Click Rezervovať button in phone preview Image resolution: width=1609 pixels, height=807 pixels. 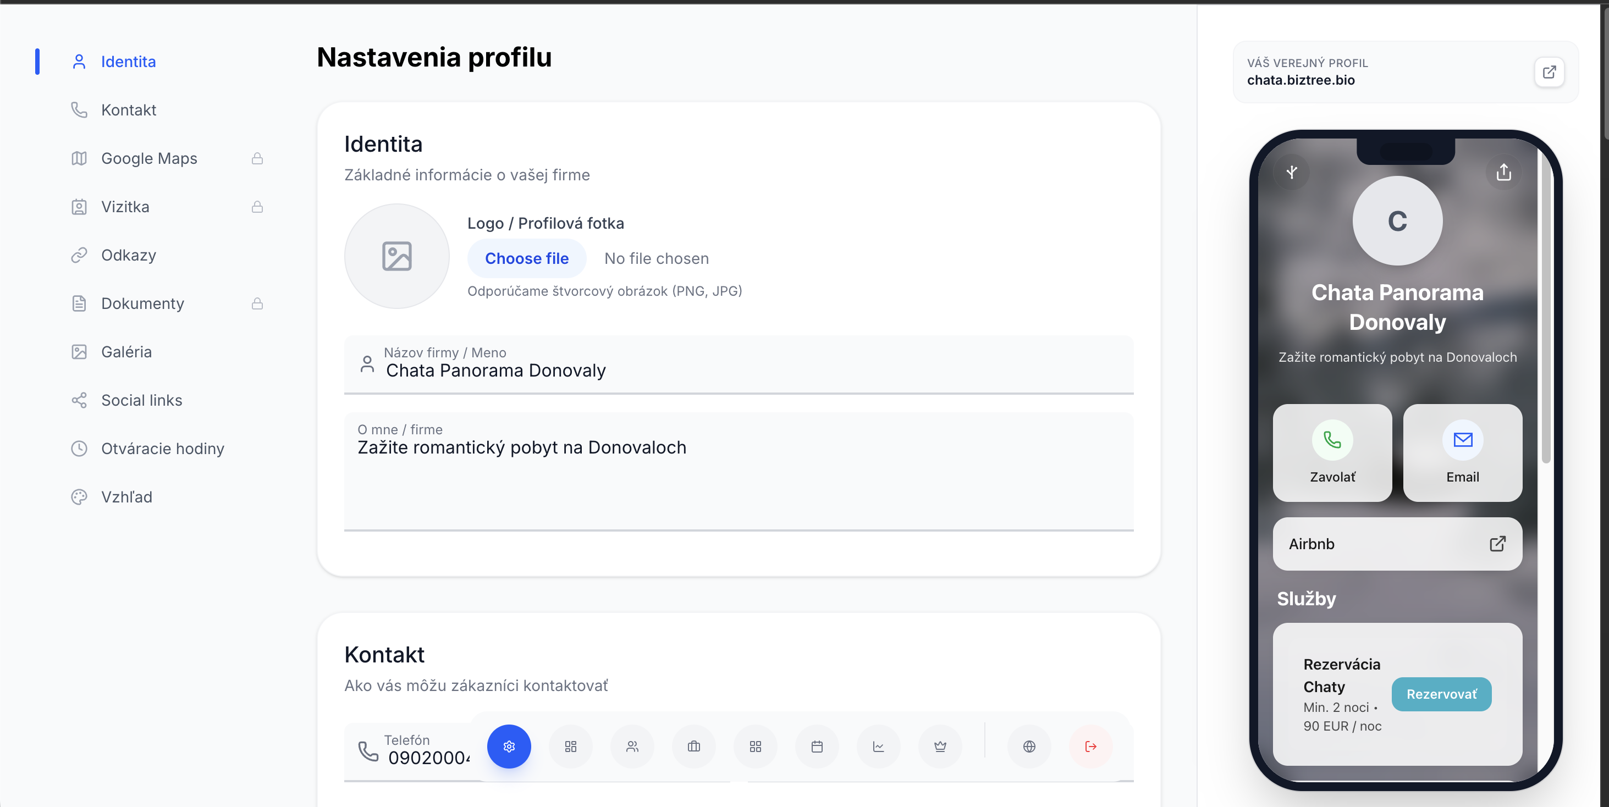click(x=1441, y=694)
